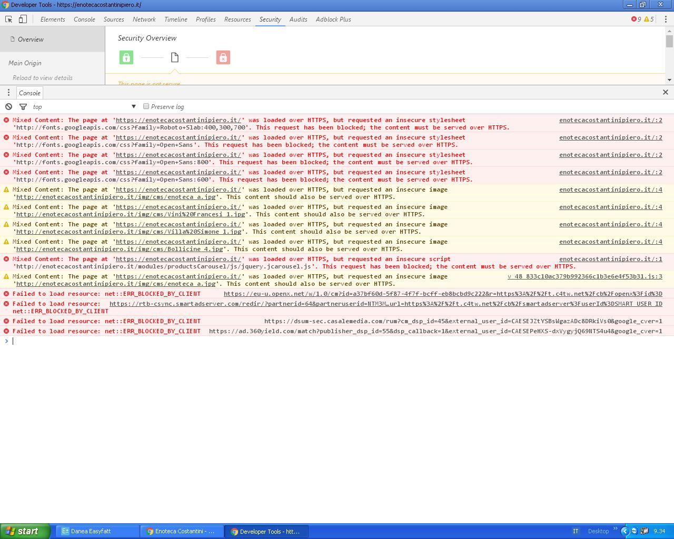The width and height of the screenshot is (674, 539).
Task: Open the top execution context dropdown
Action: pyautogui.click(x=84, y=107)
